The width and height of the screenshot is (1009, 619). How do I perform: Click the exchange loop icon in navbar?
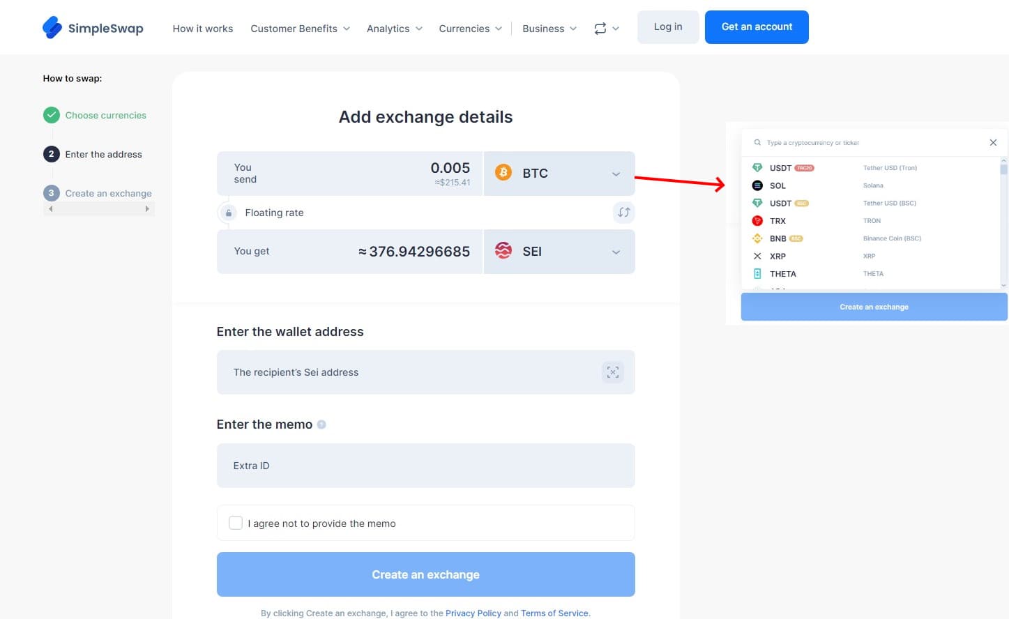[x=600, y=29]
